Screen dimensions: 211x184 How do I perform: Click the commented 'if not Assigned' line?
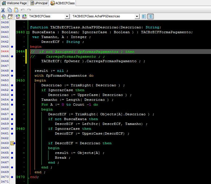pos(82,52)
